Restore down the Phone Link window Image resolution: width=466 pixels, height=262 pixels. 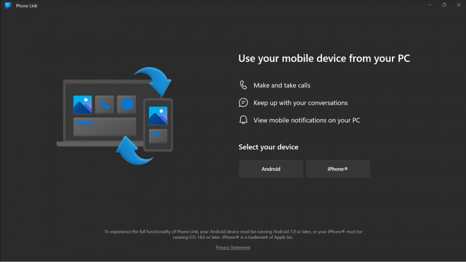444,5
